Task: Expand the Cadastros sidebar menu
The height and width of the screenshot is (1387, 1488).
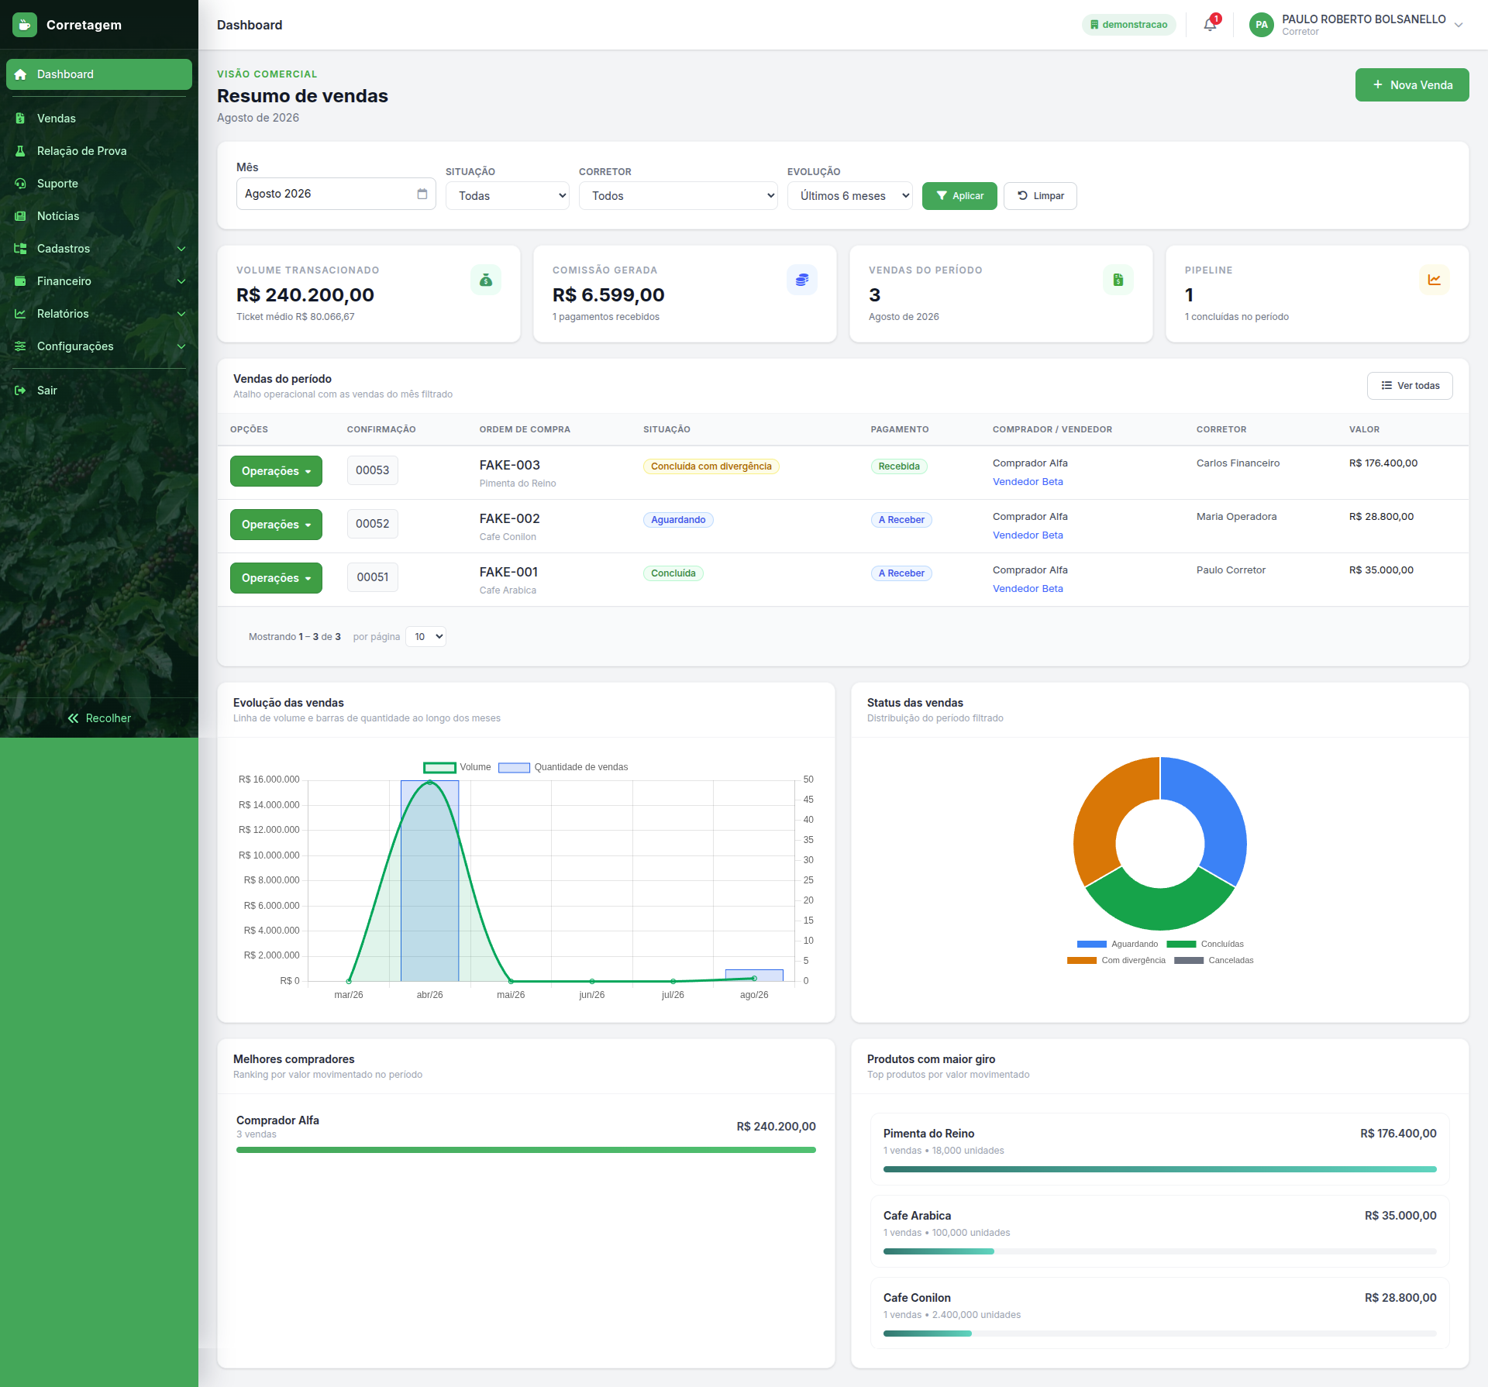Action: tap(99, 249)
